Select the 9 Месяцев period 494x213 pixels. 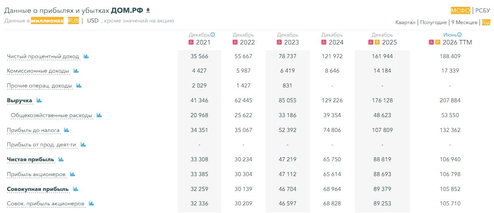pos(464,22)
